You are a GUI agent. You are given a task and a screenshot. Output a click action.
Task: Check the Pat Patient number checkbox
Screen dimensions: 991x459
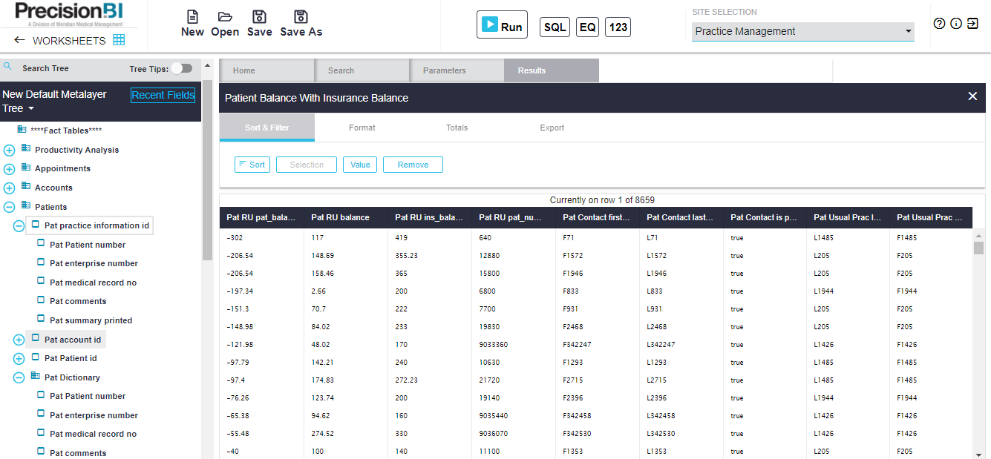click(41, 244)
